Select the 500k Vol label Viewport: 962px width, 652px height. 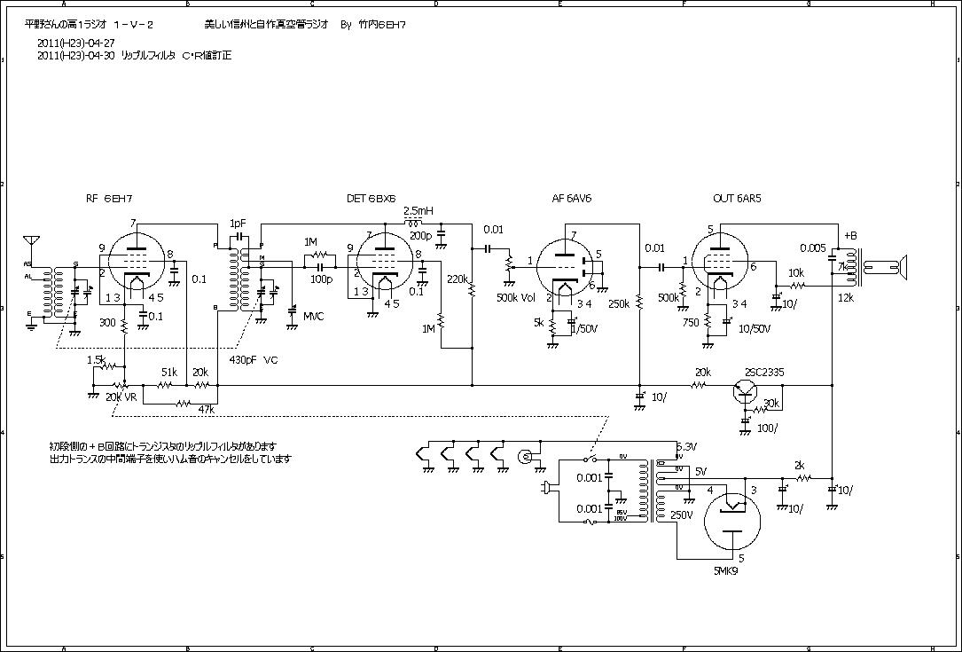[x=516, y=298]
